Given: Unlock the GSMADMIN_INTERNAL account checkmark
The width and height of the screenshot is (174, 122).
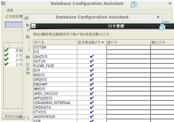Looking at the screenshot, I should (92, 103).
